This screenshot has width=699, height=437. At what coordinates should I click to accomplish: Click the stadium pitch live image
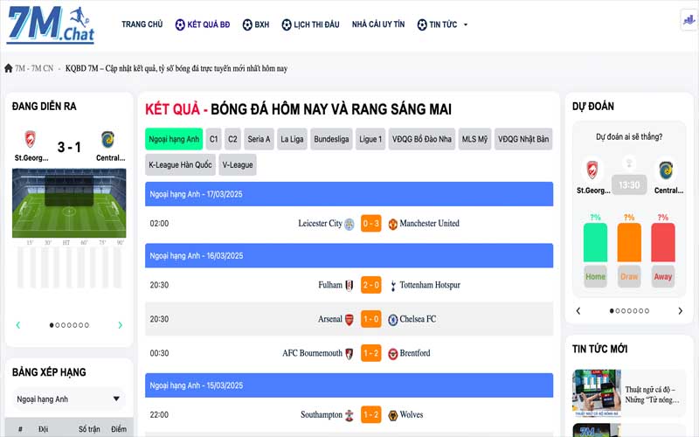tap(69, 204)
